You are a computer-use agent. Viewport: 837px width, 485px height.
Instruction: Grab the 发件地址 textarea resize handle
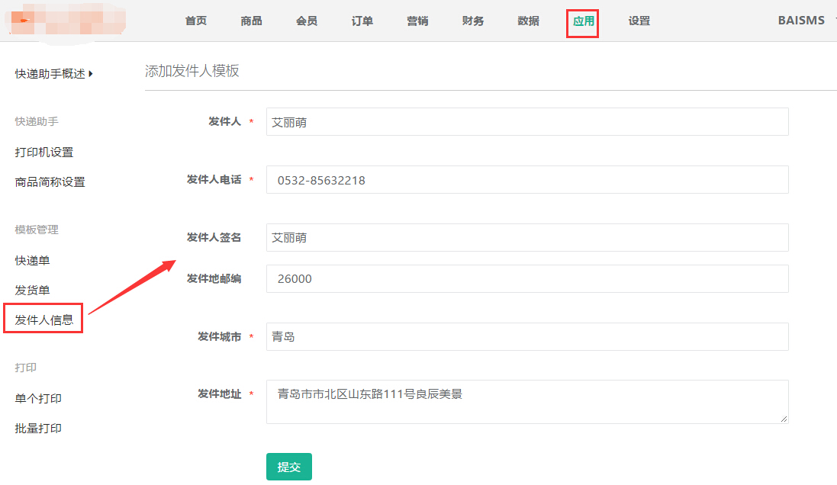point(784,419)
